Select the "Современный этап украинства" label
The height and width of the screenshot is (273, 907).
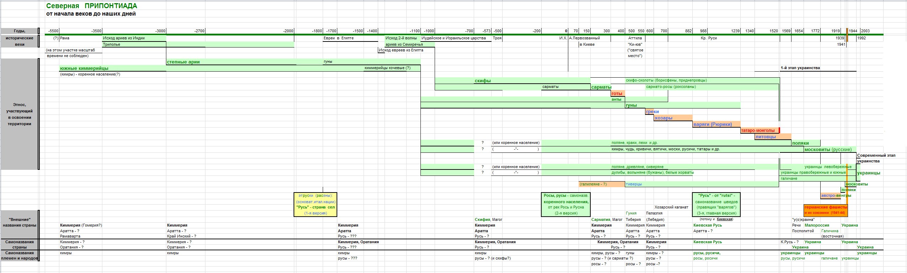click(x=876, y=158)
